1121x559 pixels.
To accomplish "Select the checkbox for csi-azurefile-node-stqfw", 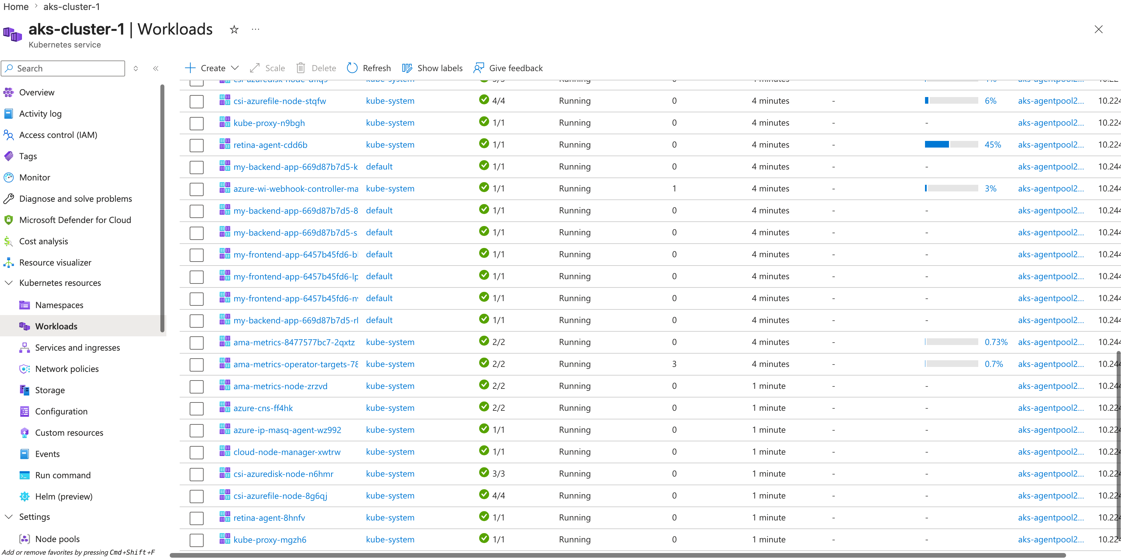I will (197, 101).
